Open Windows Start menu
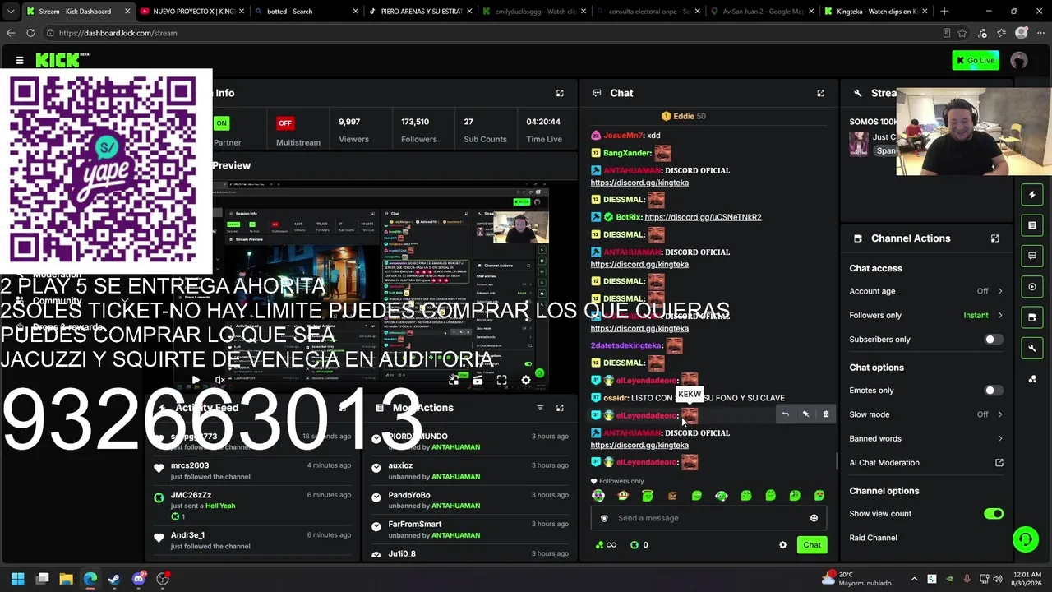 [x=17, y=579]
